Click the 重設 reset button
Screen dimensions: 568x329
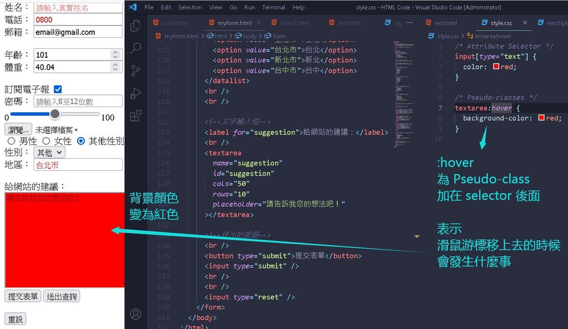15,319
